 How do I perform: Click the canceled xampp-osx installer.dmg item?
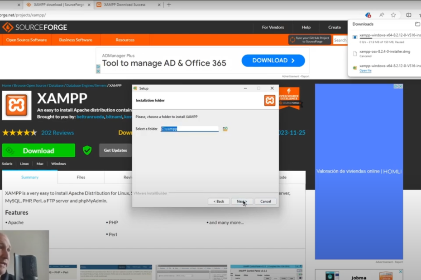coord(385,54)
